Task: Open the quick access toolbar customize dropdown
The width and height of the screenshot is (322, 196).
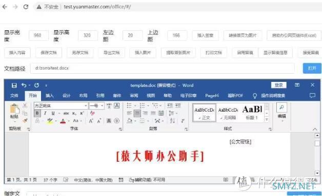Action: (x=46, y=85)
